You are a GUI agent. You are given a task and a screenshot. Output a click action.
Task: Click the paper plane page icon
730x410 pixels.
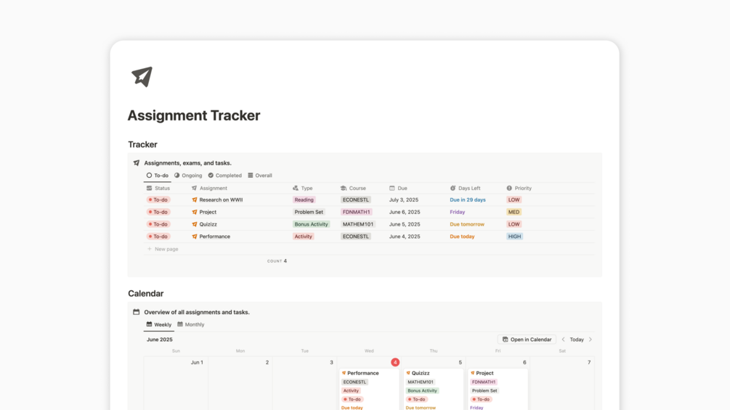[142, 77]
